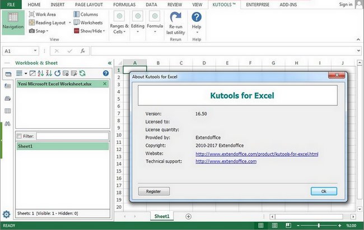Viewport: 364px width, 230px height.
Task: Open the navigation pane help icon
Action: (106, 73)
